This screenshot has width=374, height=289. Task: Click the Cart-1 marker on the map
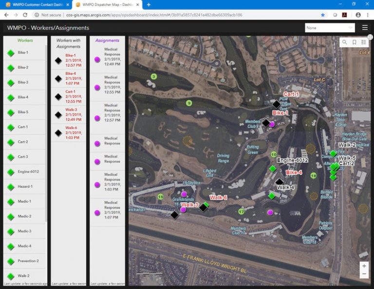pyautogui.click(x=276, y=104)
